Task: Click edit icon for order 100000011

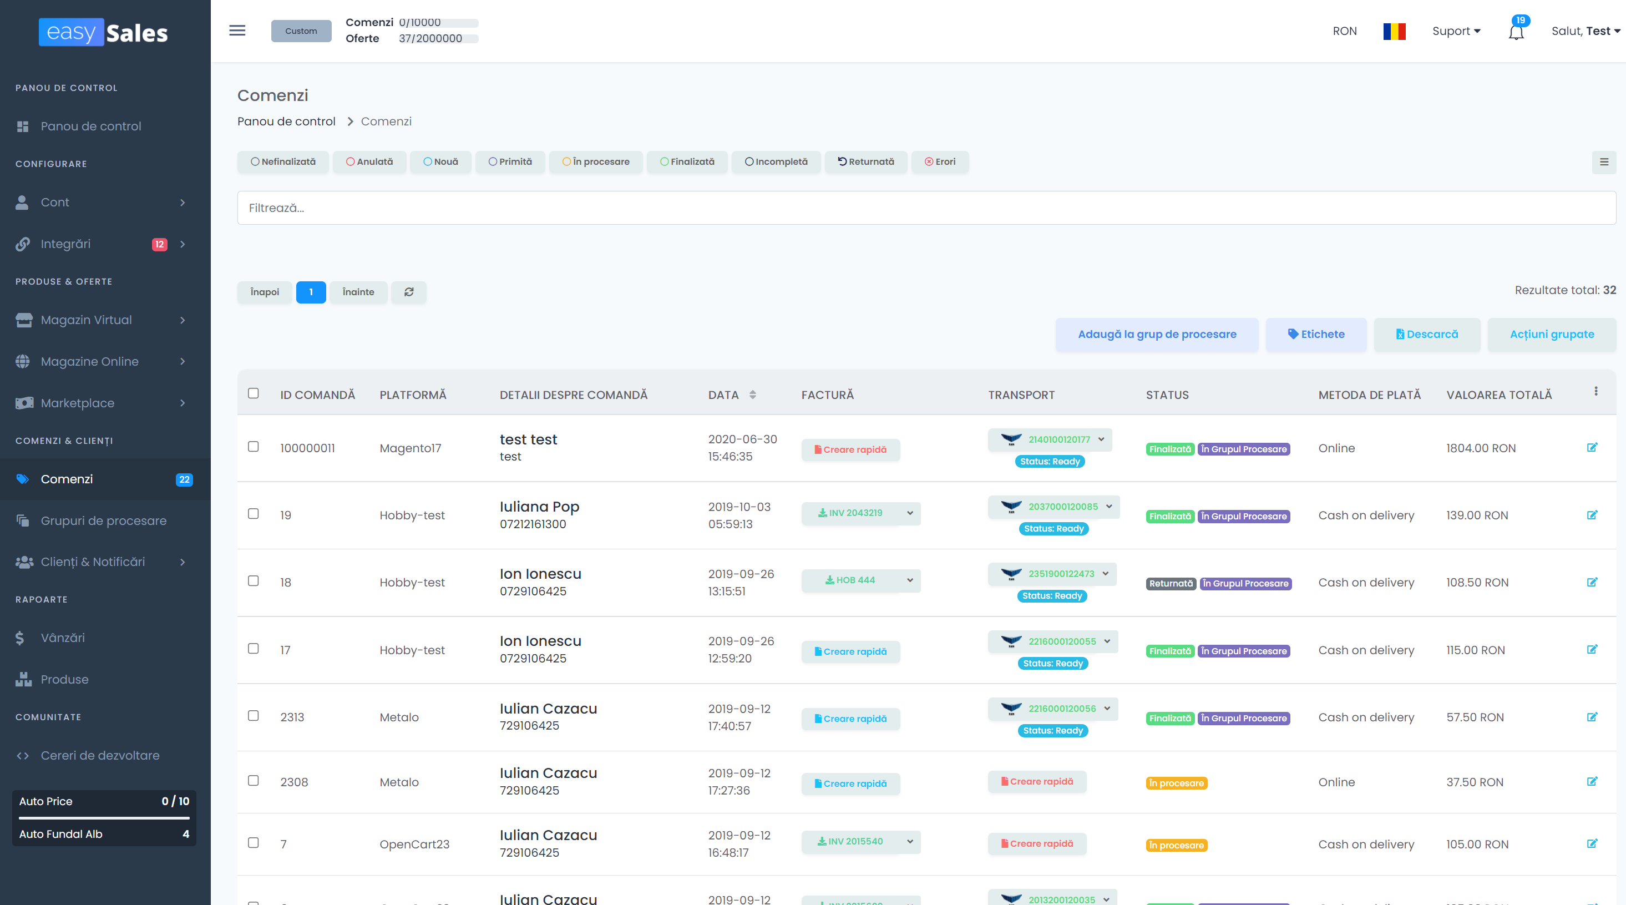Action: pos(1591,448)
